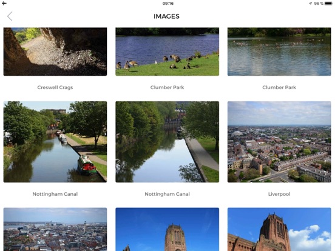
Task: Tap the Creswell Crags caption
Action: coord(55,87)
